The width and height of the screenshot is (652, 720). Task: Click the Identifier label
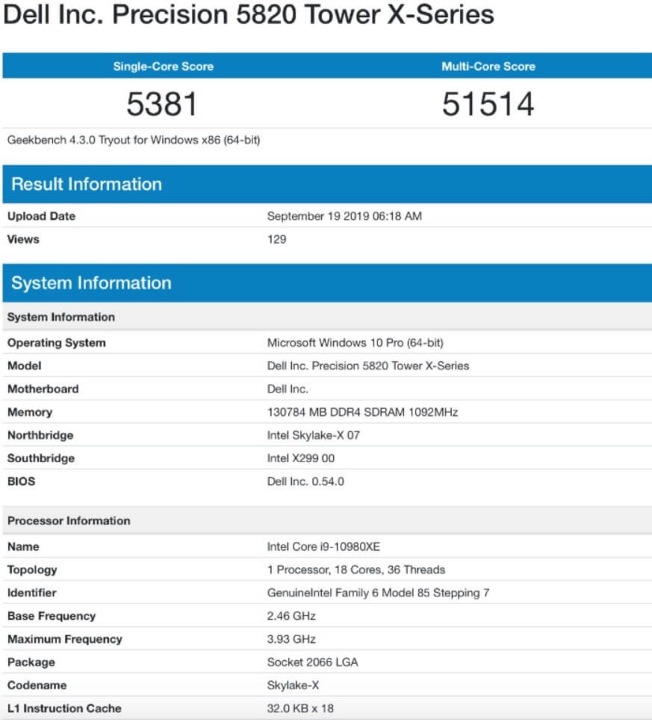click(x=32, y=593)
